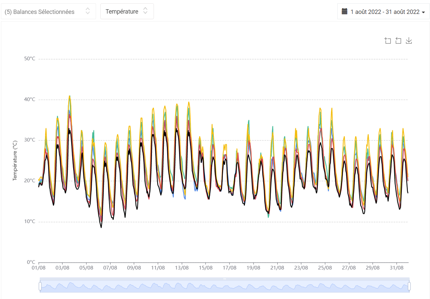Viewport: 430px width, 299px height.
Task: Click the mini chart overview in the range slider
Action: point(224,286)
